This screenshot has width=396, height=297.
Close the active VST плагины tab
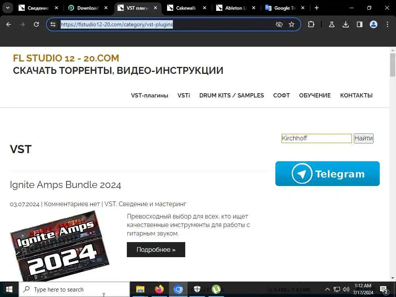coord(155,8)
